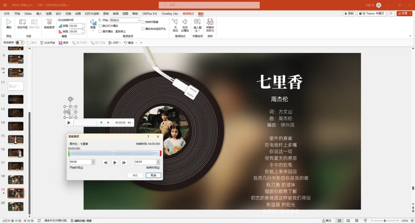This screenshot has width=415, height=223.
Task: Open the quick access toolbar customize arrow
Action: tap(141, 43)
